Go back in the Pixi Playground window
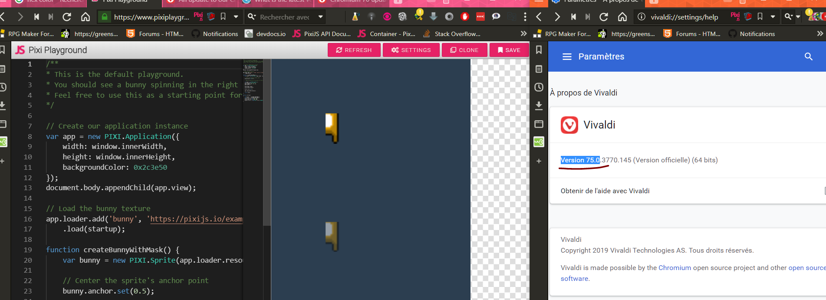 3,17
